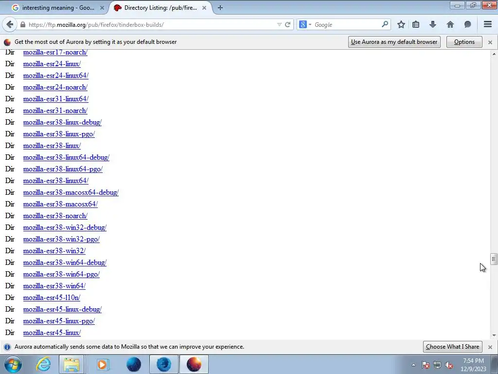The image size is (498, 374).
Task: Click the scrollbar up arrow
Action: [x=494, y=54]
